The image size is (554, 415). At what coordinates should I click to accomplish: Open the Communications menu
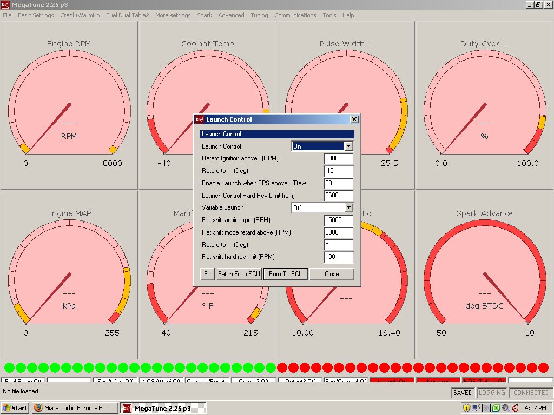point(295,15)
